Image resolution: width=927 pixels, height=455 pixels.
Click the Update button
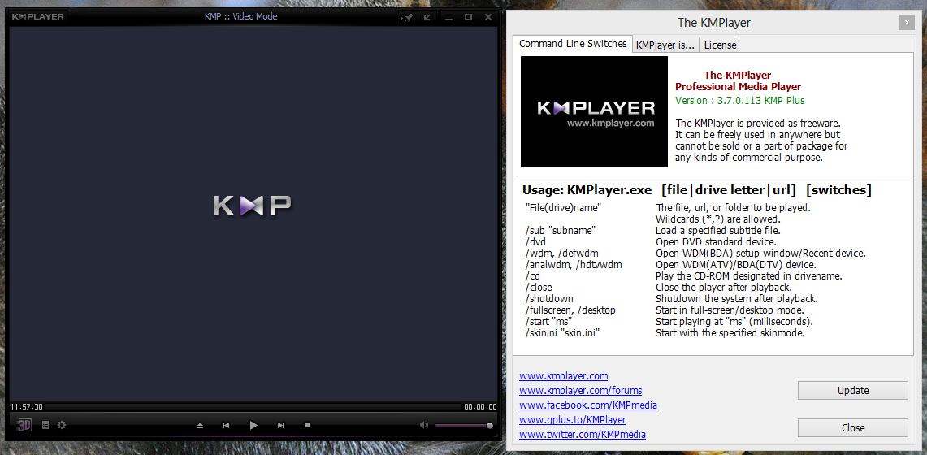tap(852, 391)
